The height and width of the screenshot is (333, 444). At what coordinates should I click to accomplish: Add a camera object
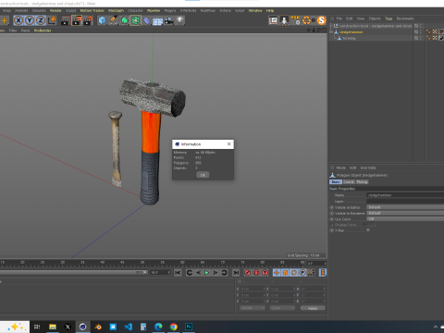168,20
